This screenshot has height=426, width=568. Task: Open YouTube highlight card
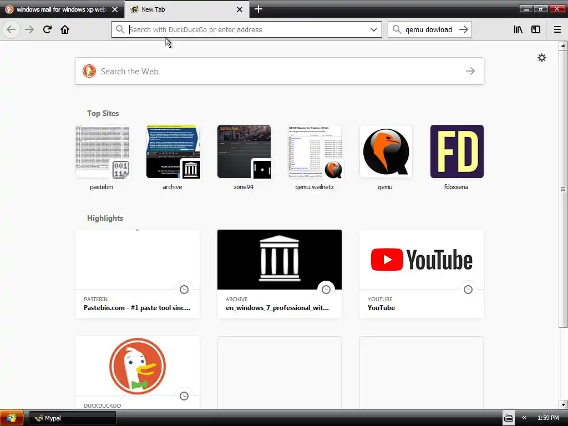coord(422,274)
